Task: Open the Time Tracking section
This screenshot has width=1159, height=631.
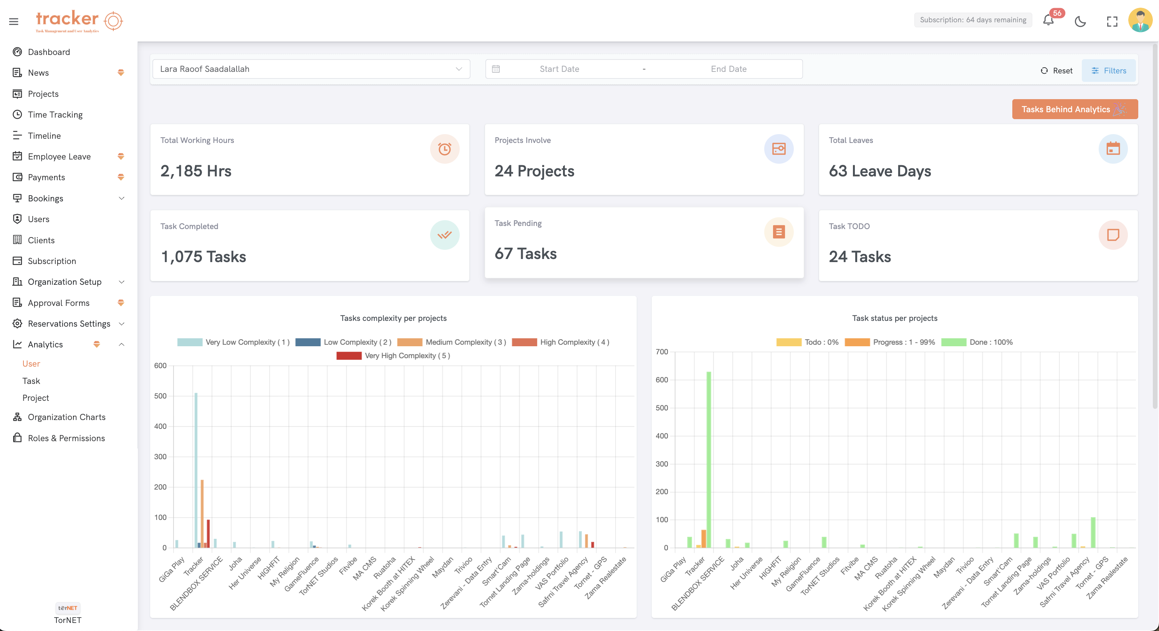Action: pos(55,114)
